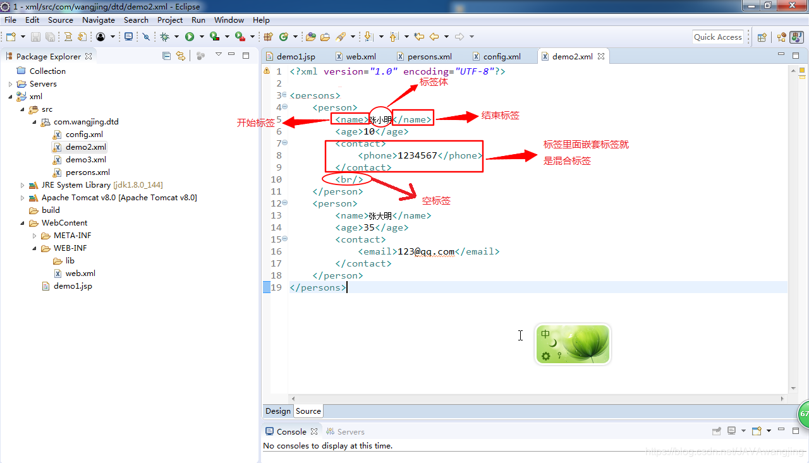This screenshot has height=463, width=809.
Task: Click Collapse All in Package Explorer
Action: coord(167,56)
